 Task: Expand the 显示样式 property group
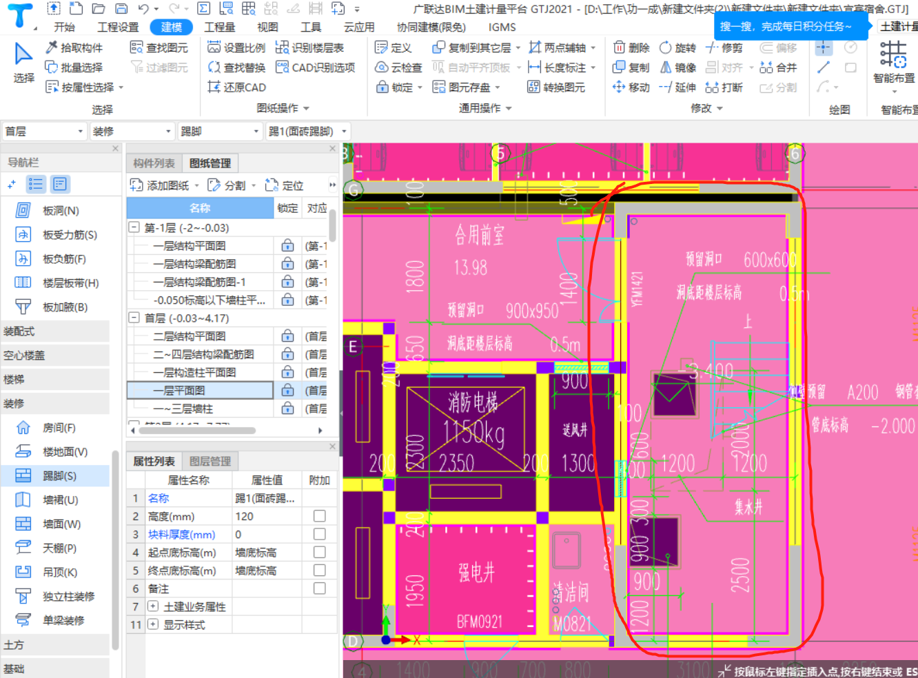click(x=153, y=624)
